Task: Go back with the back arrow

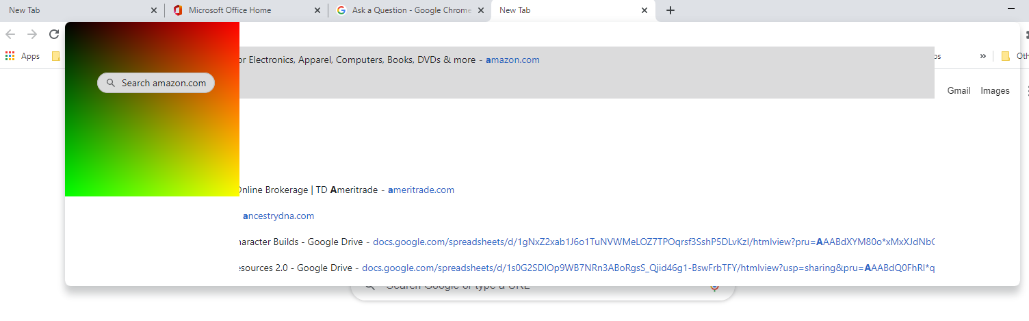Action: tap(10, 34)
